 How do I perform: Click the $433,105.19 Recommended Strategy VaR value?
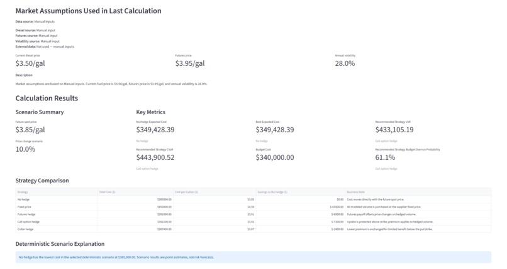394,130
